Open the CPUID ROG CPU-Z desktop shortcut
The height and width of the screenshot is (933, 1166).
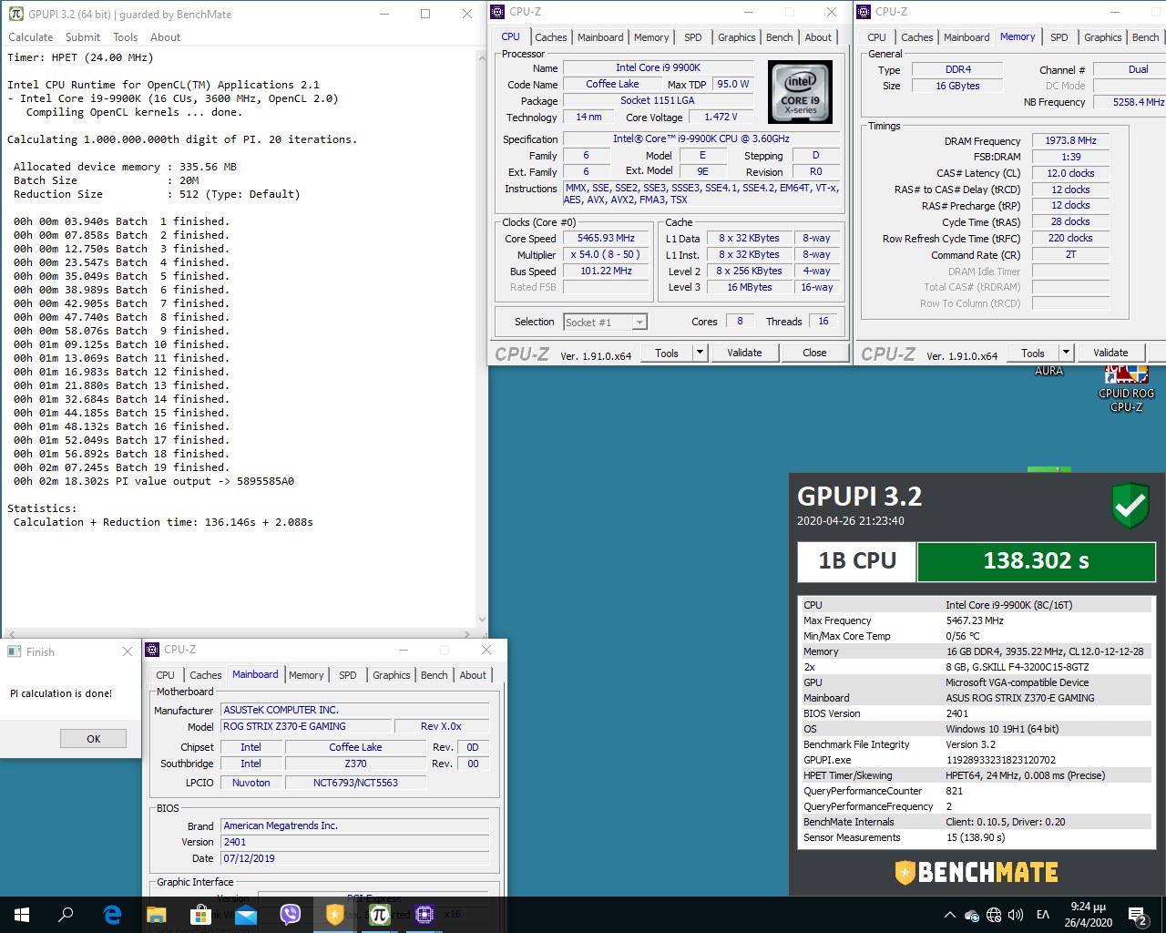click(1126, 389)
